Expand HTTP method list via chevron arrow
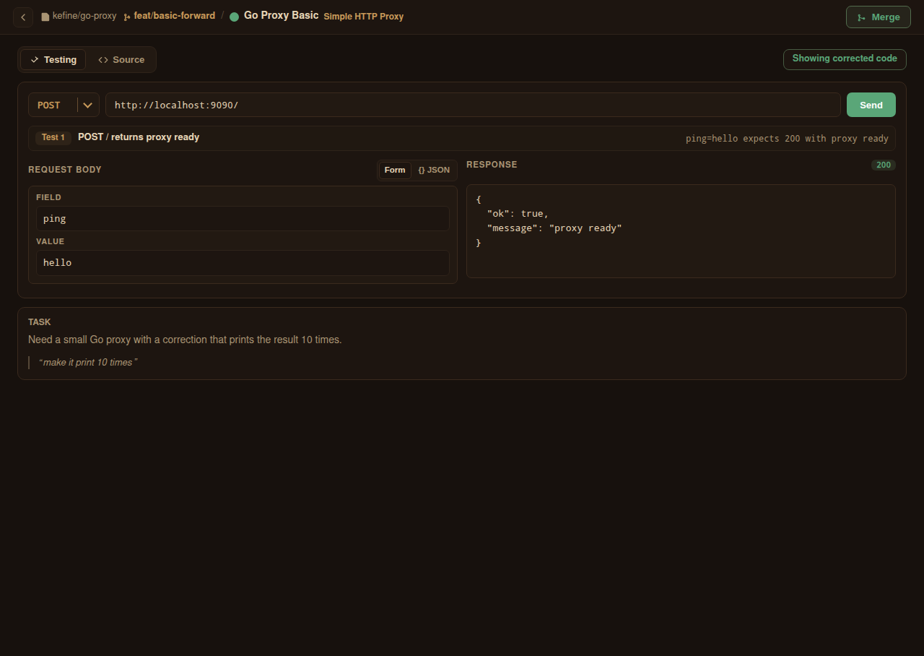This screenshot has width=924, height=656. 87,105
